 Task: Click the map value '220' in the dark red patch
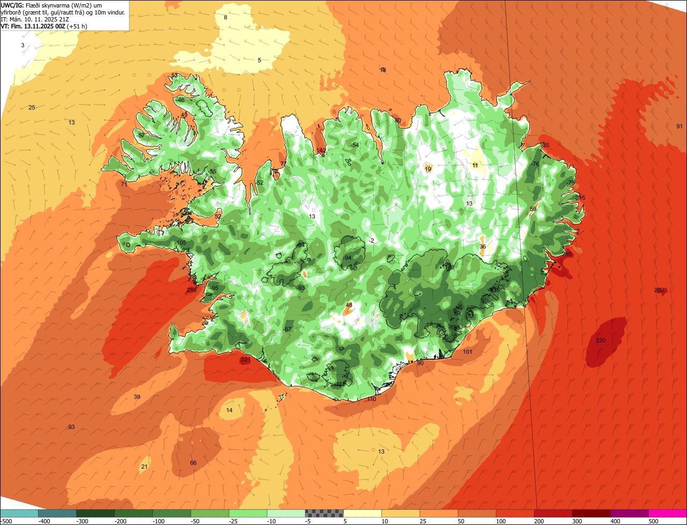click(x=601, y=341)
